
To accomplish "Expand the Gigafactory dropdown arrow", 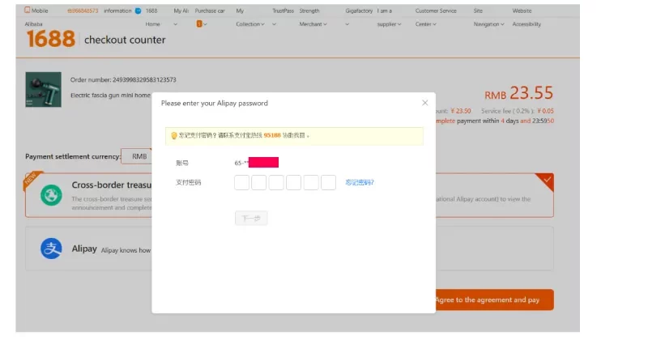I will point(347,24).
